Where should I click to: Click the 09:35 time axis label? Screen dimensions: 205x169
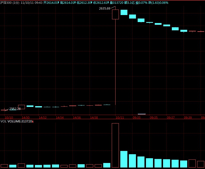(x=154, y=117)
